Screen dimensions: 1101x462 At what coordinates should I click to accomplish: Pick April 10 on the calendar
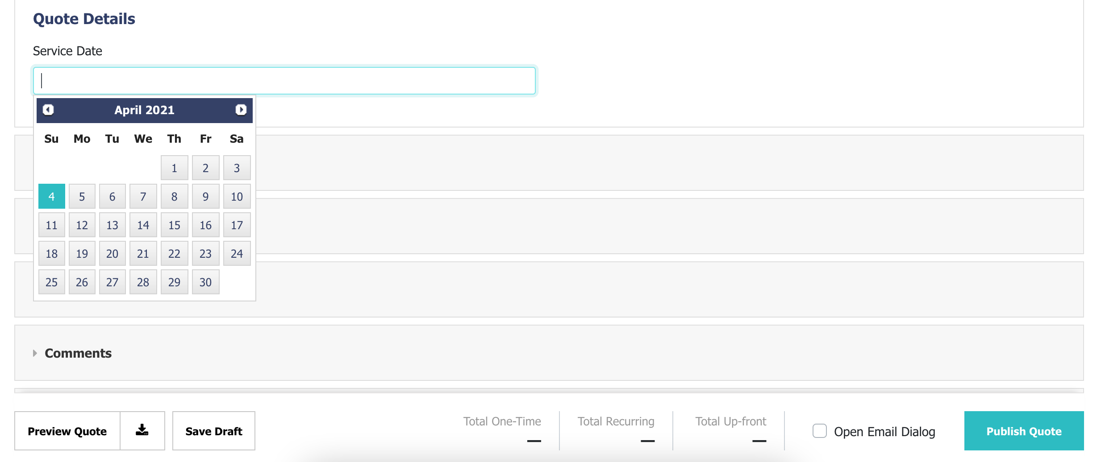tap(237, 197)
